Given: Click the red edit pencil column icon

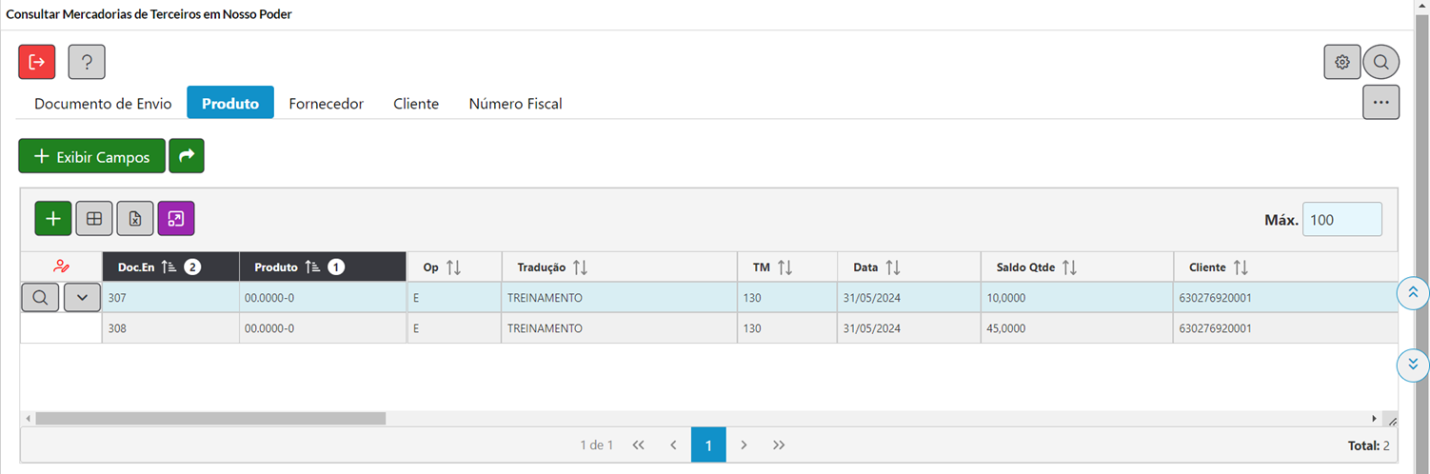Looking at the screenshot, I should coord(62,267).
